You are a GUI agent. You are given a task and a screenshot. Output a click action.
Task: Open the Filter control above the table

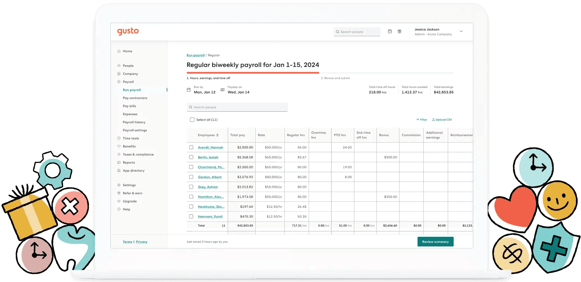[x=421, y=120]
